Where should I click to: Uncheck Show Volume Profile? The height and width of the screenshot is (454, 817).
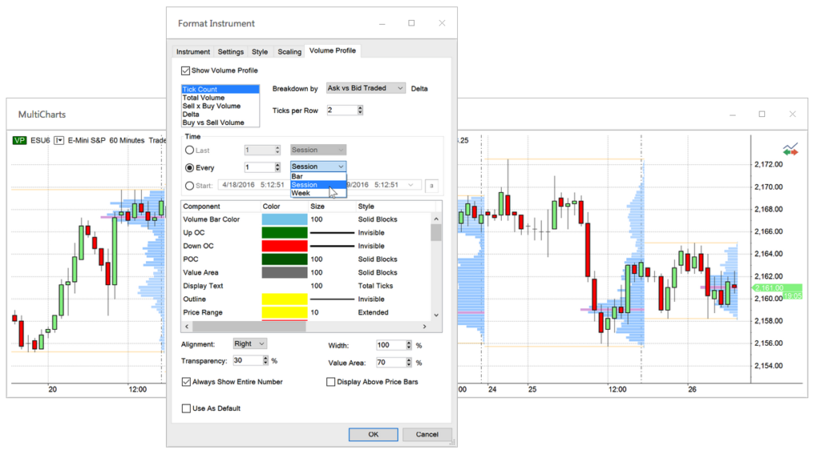point(186,71)
